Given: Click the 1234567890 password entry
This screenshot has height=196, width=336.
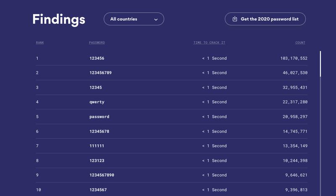Looking at the screenshot, I should click(102, 175).
